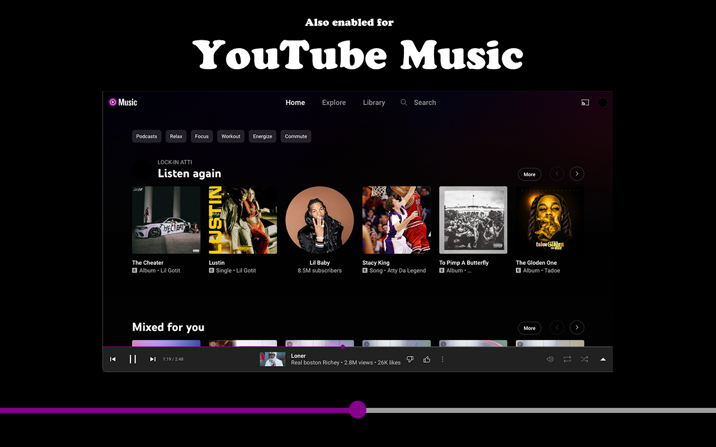Select the Podcasts chip

(147, 136)
